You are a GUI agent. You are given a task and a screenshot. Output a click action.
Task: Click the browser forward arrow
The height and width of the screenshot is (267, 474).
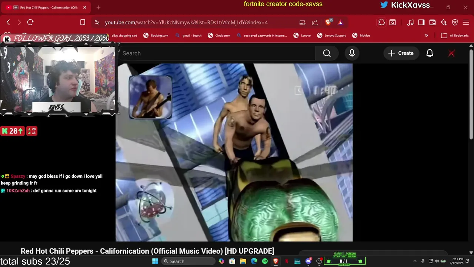pos(19,22)
